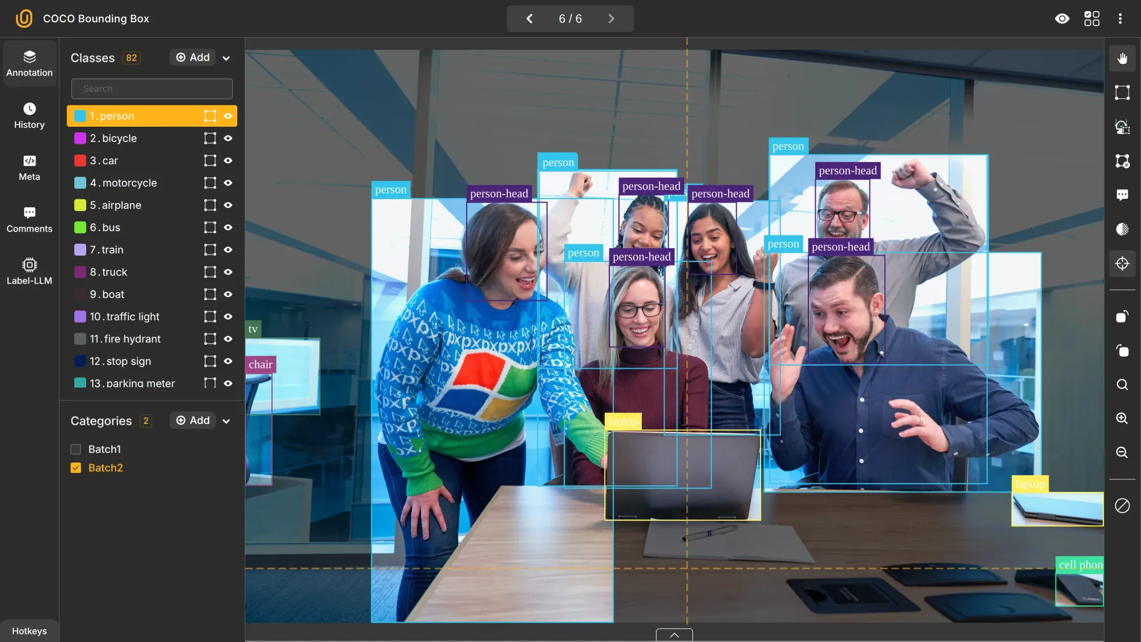Viewport: 1141px width, 642px height.
Task: Click the object detection icon on right sidebar
Action: tap(1122, 127)
